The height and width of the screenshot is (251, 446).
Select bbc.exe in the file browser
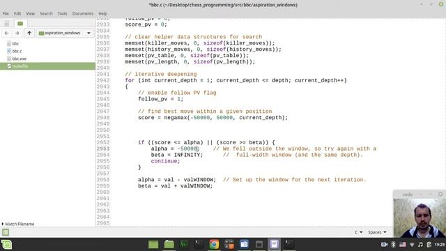click(20, 59)
